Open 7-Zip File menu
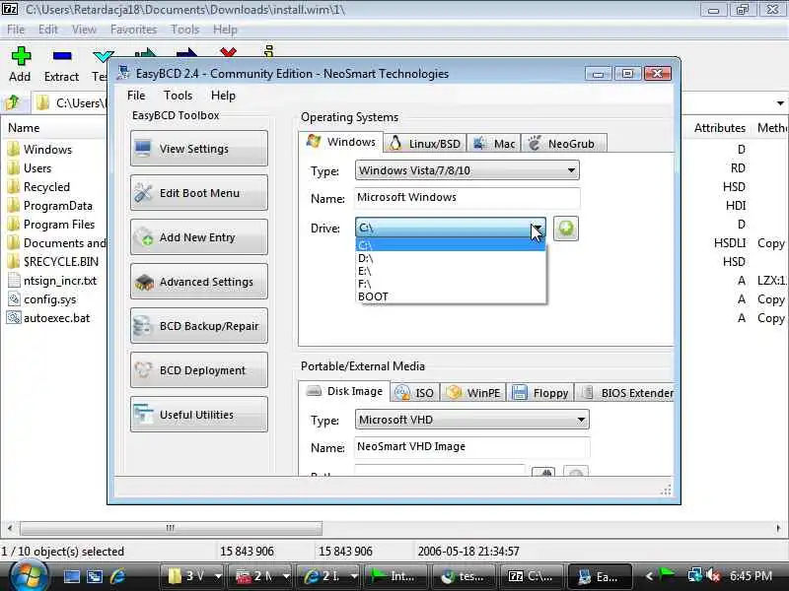Screen dimensions: 789x591 point(16,30)
